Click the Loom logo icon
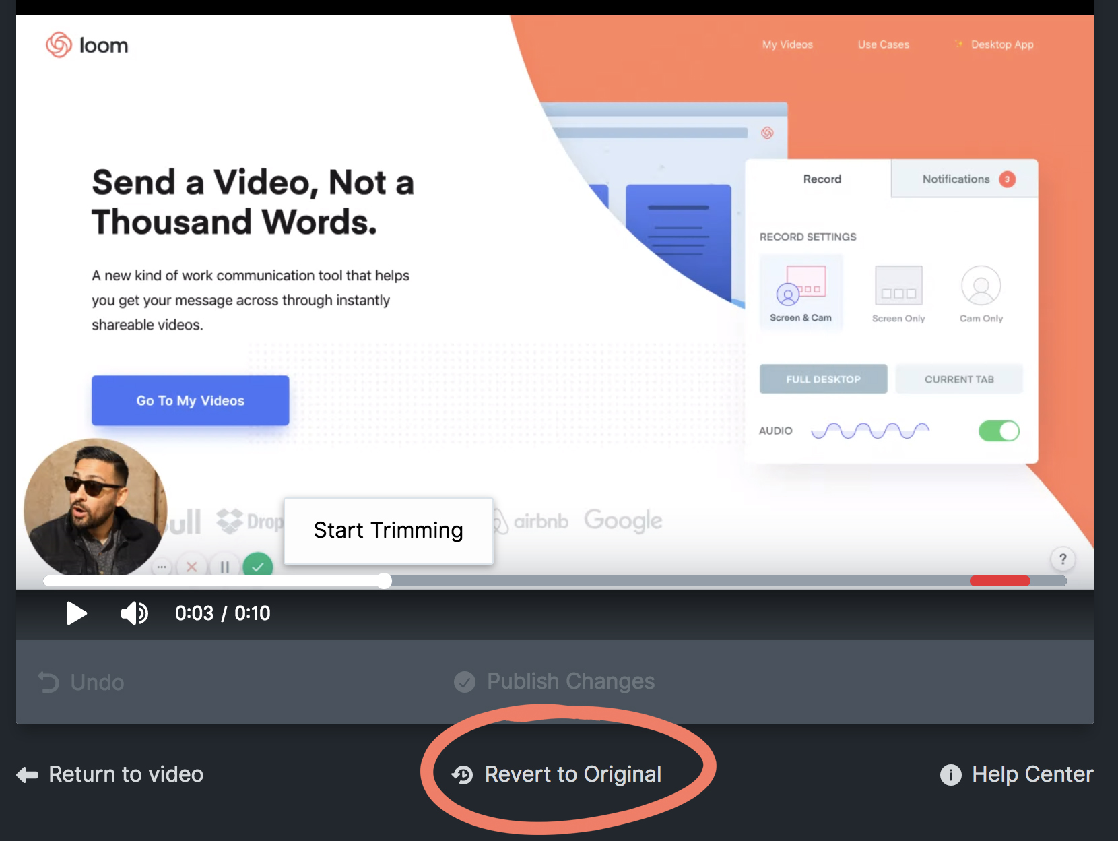Viewport: 1118px width, 841px height. (59, 44)
